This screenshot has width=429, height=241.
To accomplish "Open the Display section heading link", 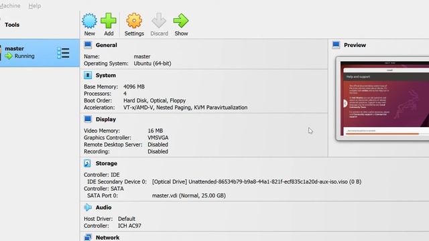I will [x=106, y=119].
